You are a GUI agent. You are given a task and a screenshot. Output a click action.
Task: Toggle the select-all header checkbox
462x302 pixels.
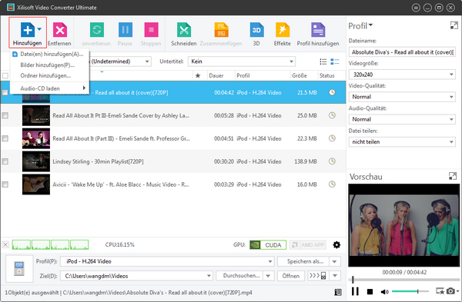pyautogui.click(x=5, y=75)
